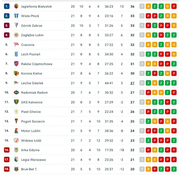Open the Lechia Gdańsk flag logo
The image size is (182, 175).
point(16,83)
